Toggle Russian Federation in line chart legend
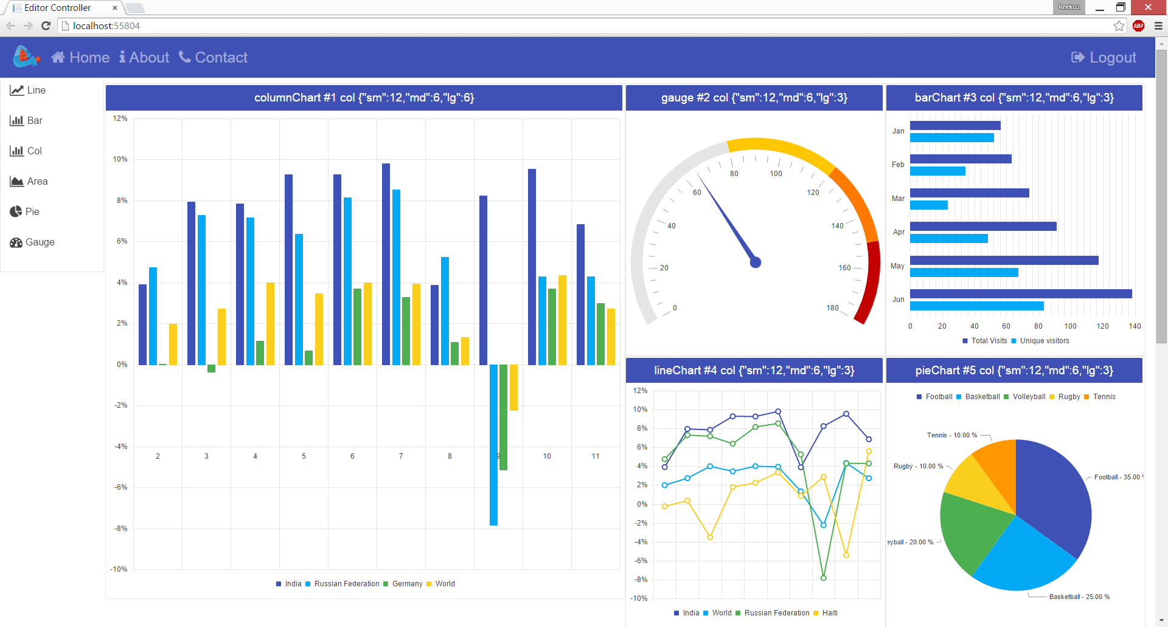The image size is (1168, 627). coord(773,613)
